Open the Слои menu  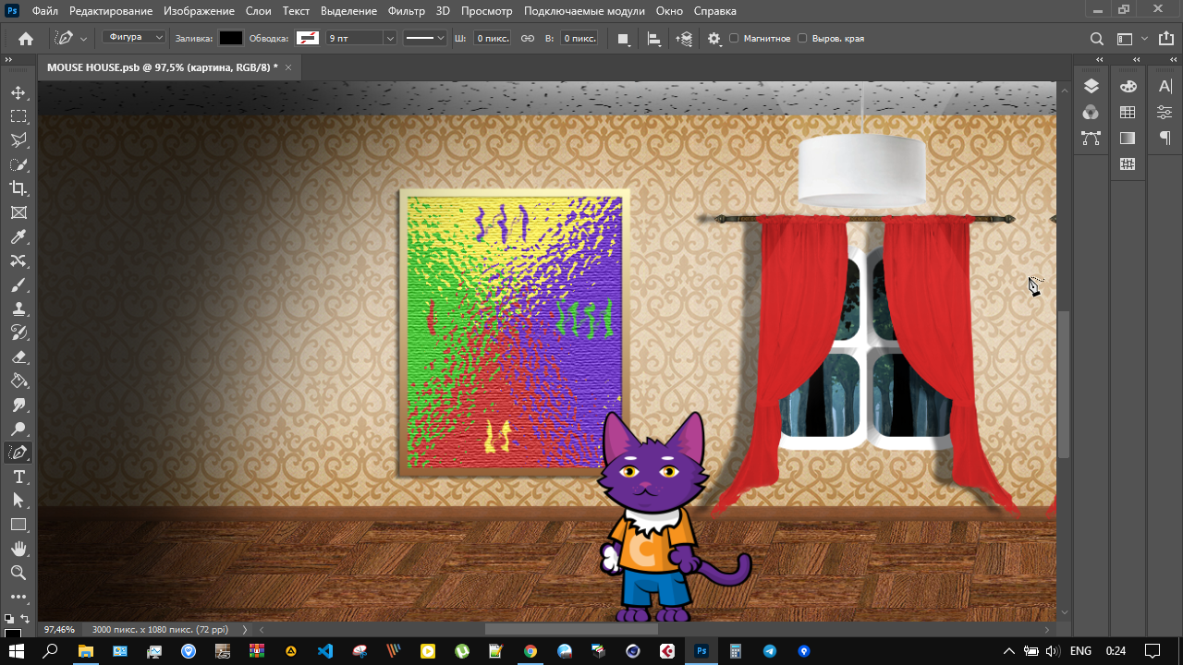click(258, 11)
